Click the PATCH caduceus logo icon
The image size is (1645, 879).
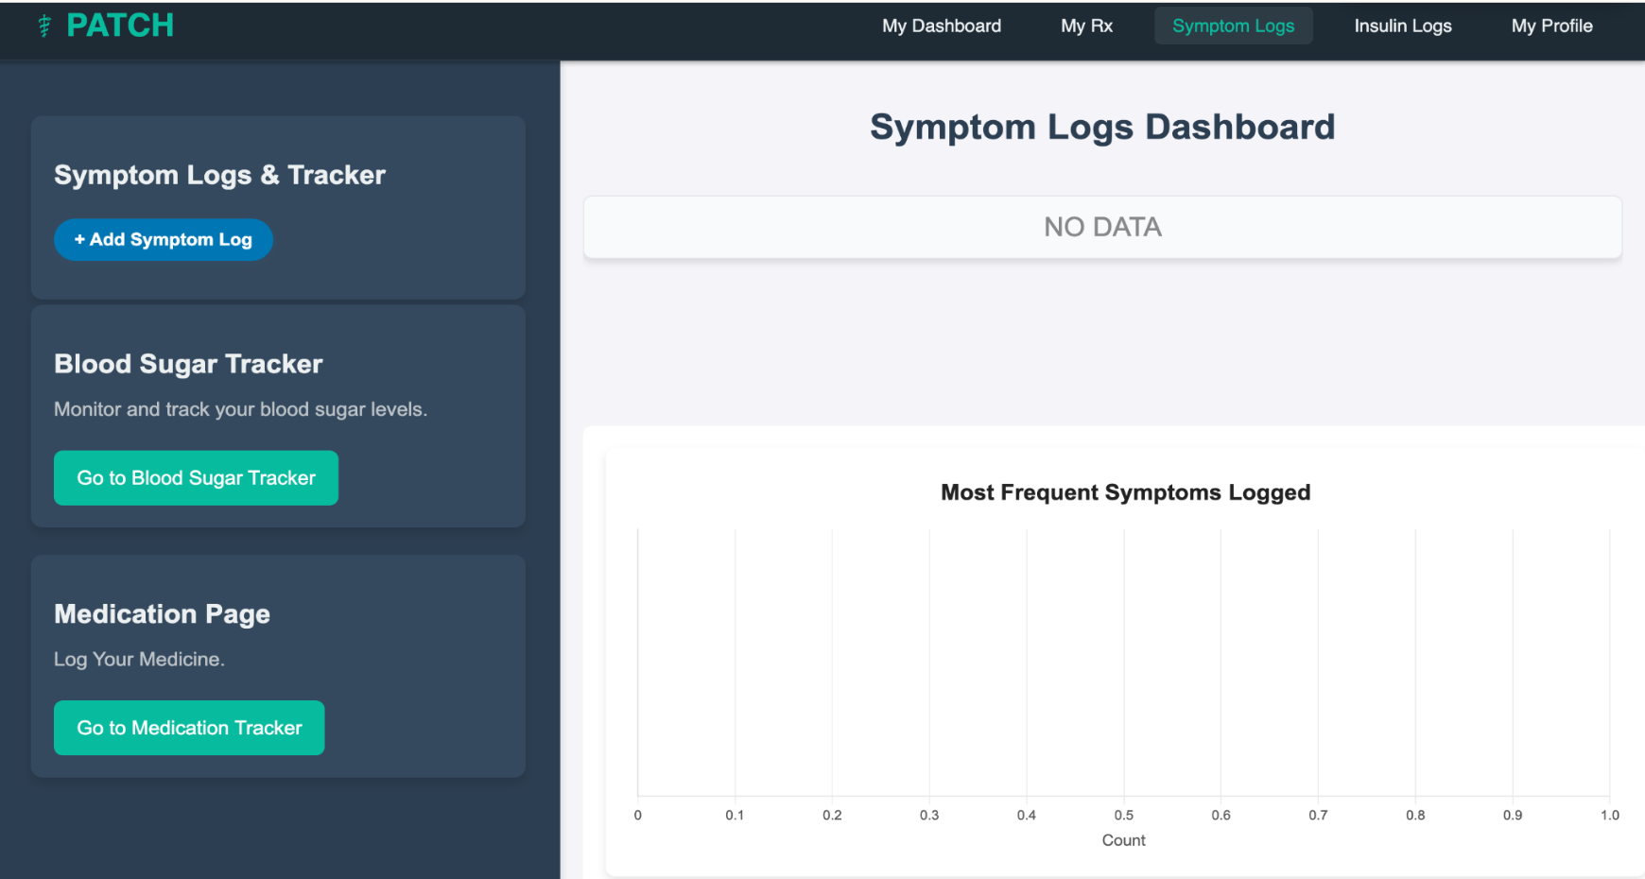tap(44, 26)
